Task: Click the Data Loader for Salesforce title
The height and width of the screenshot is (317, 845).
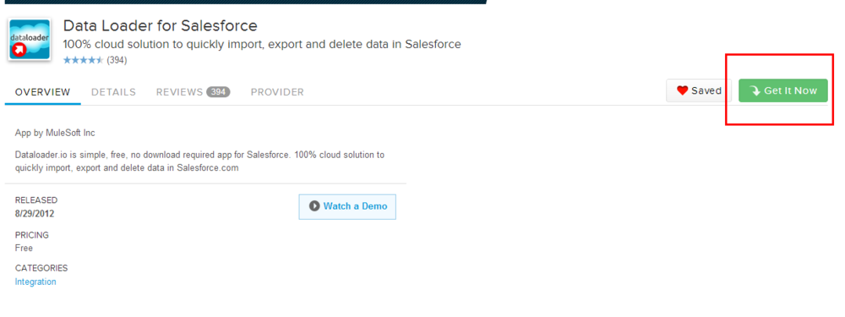Action: coord(160,25)
